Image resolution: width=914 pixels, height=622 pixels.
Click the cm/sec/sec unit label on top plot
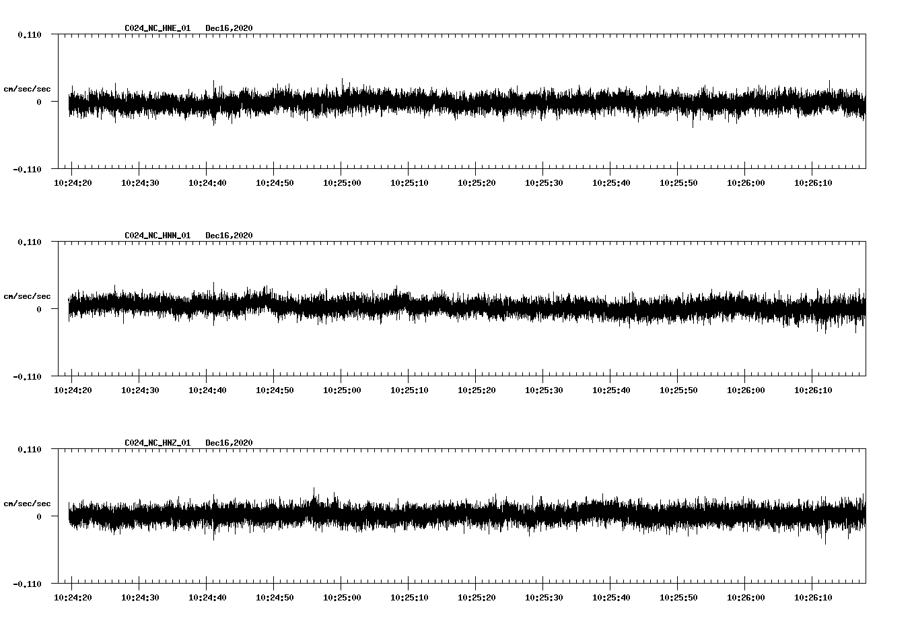click(x=28, y=88)
